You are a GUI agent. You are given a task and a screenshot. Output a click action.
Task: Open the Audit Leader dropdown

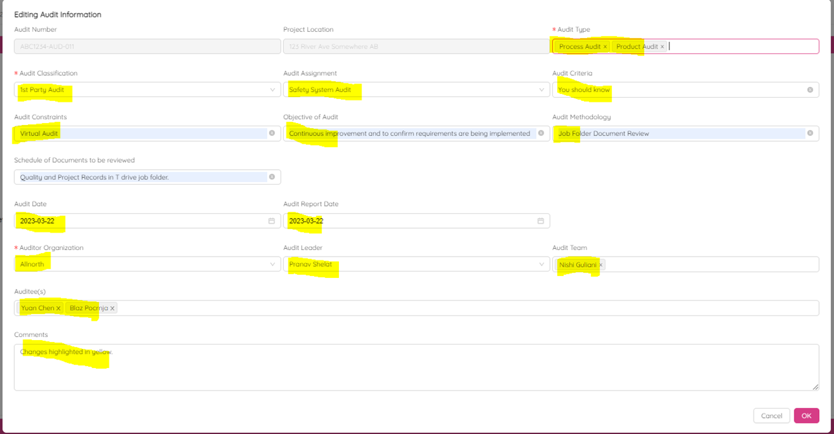541,264
